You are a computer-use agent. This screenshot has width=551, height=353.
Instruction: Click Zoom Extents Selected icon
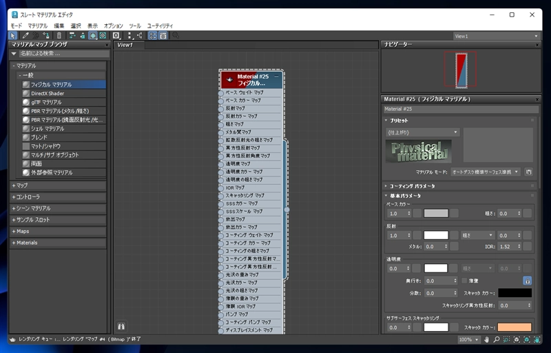coord(527,340)
